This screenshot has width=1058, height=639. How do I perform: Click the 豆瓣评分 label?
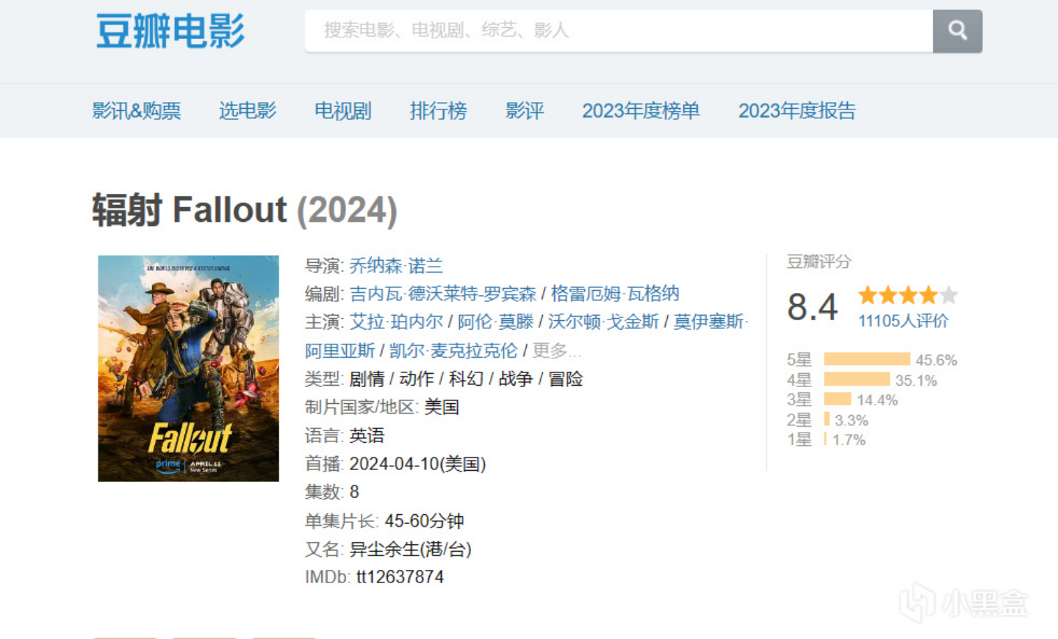coord(818,261)
